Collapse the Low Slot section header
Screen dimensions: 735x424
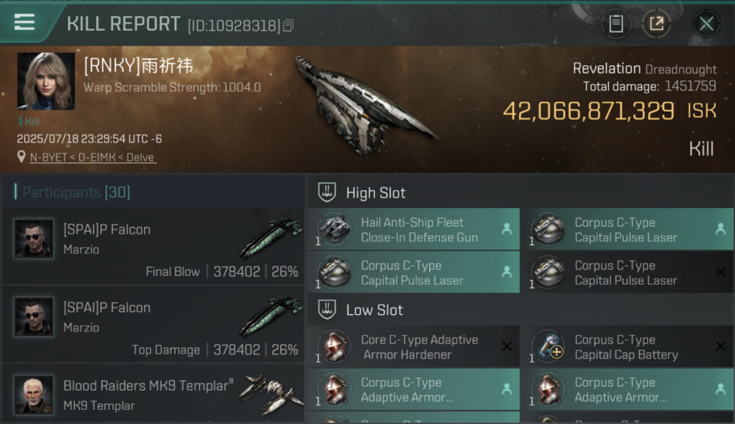point(520,310)
